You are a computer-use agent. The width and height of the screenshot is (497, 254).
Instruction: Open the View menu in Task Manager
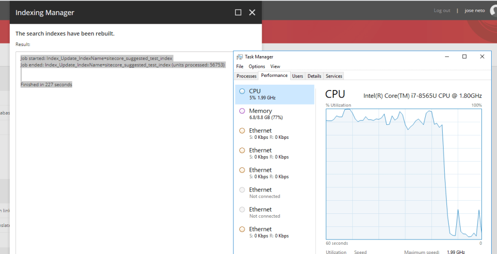(x=275, y=66)
